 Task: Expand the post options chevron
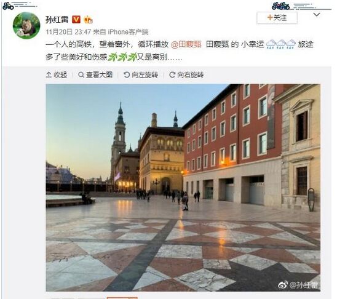(x=317, y=15)
